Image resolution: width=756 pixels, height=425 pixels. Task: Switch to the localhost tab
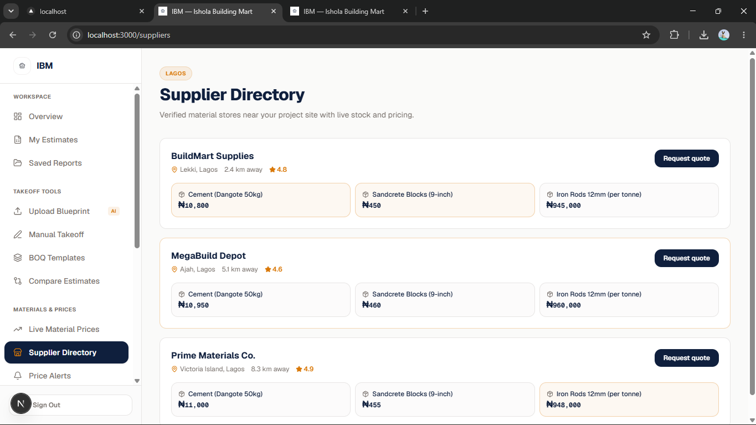click(x=85, y=11)
